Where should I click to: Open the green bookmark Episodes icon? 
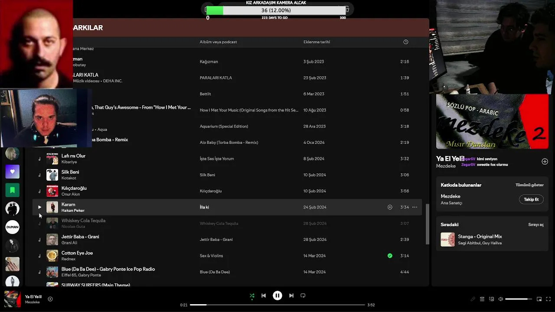pyautogui.click(x=12, y=190)
